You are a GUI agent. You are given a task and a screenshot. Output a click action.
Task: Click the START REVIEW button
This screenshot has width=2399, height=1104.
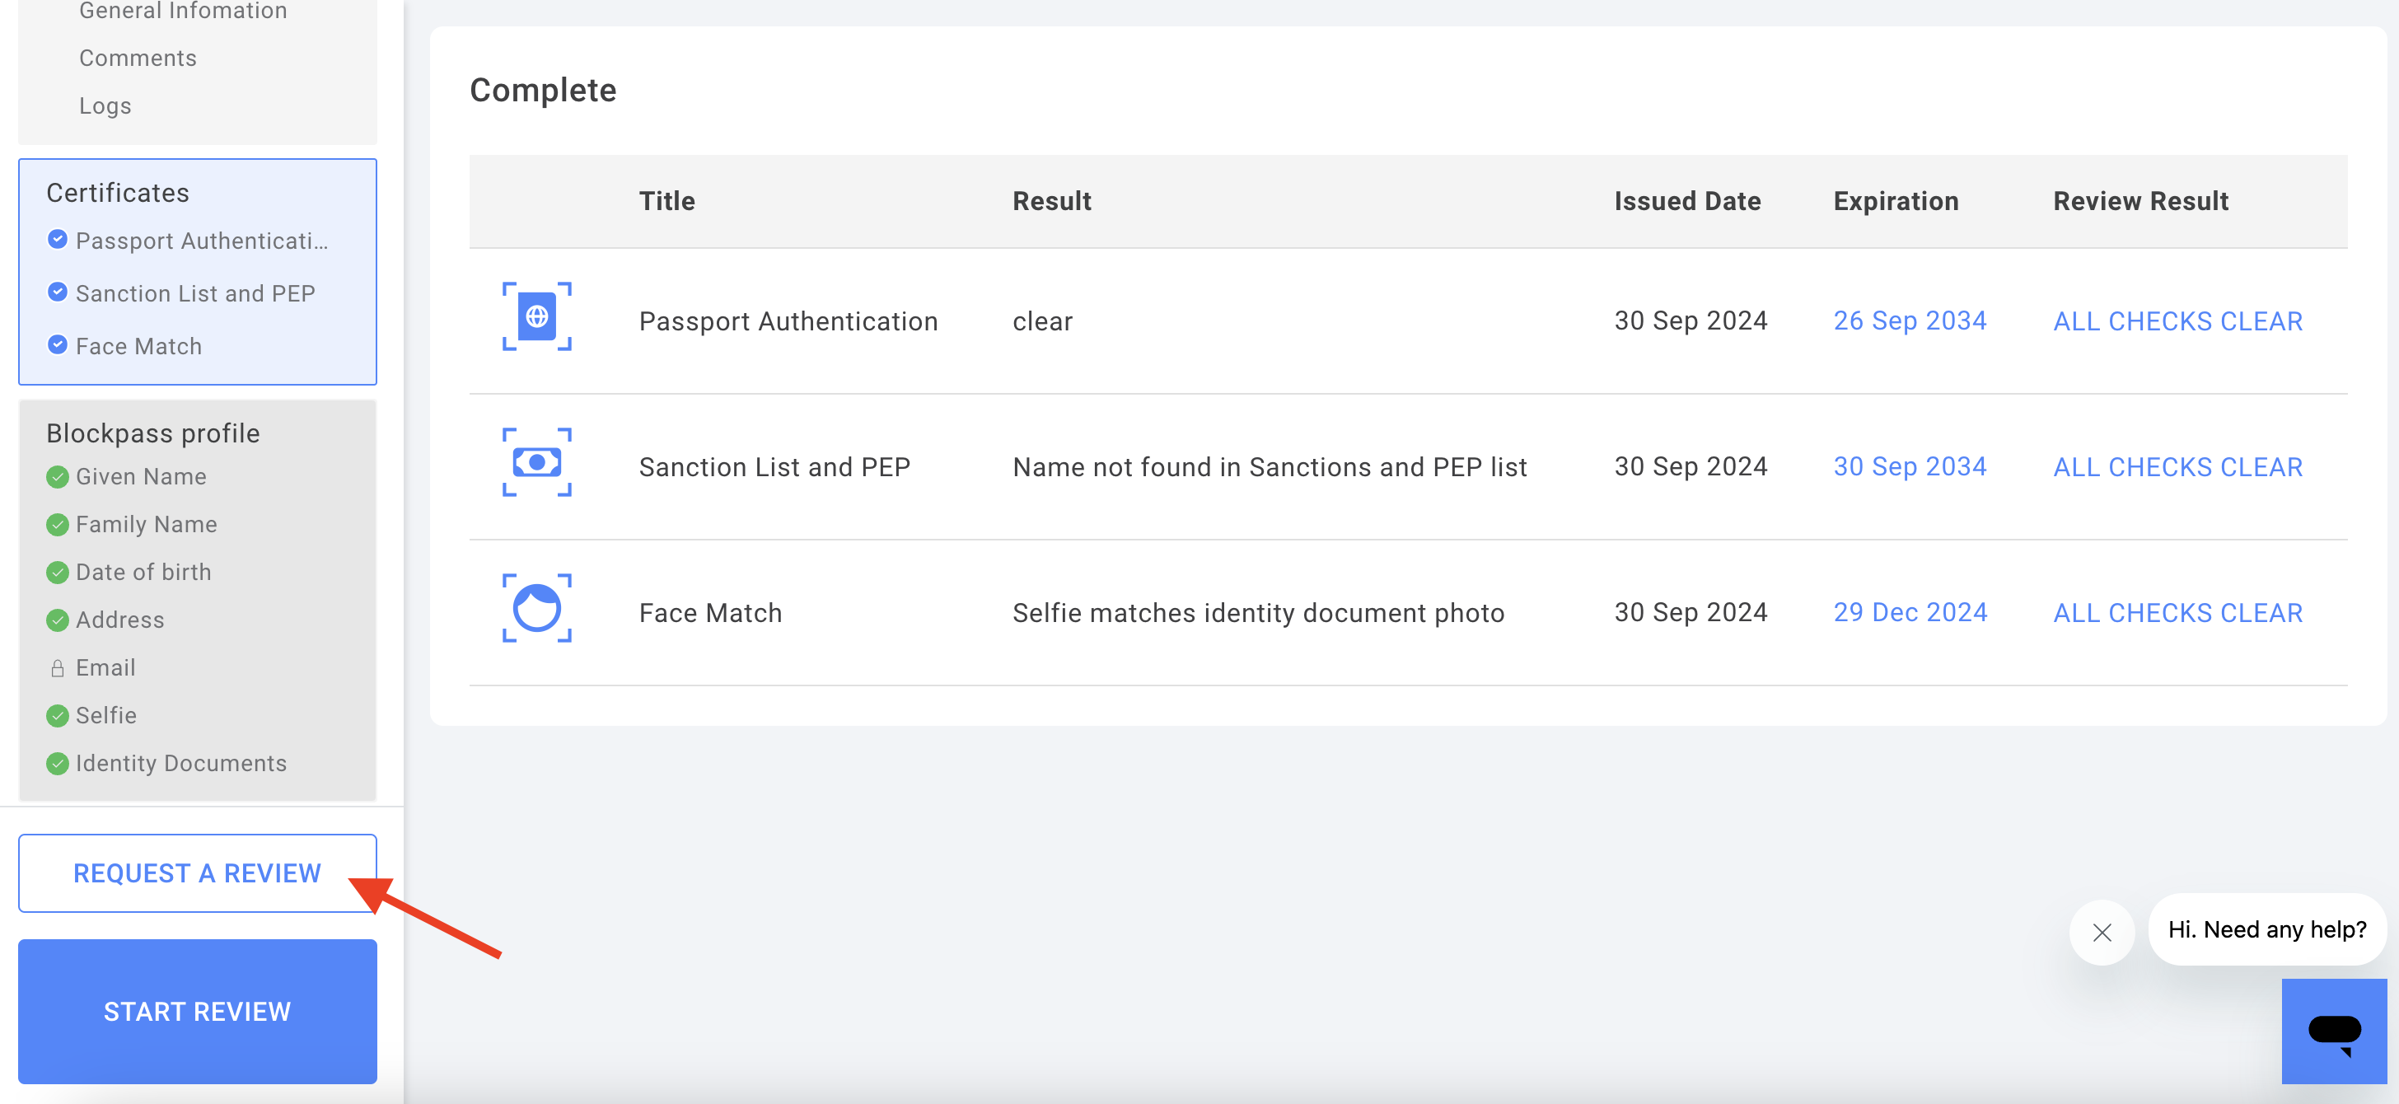198,1011
